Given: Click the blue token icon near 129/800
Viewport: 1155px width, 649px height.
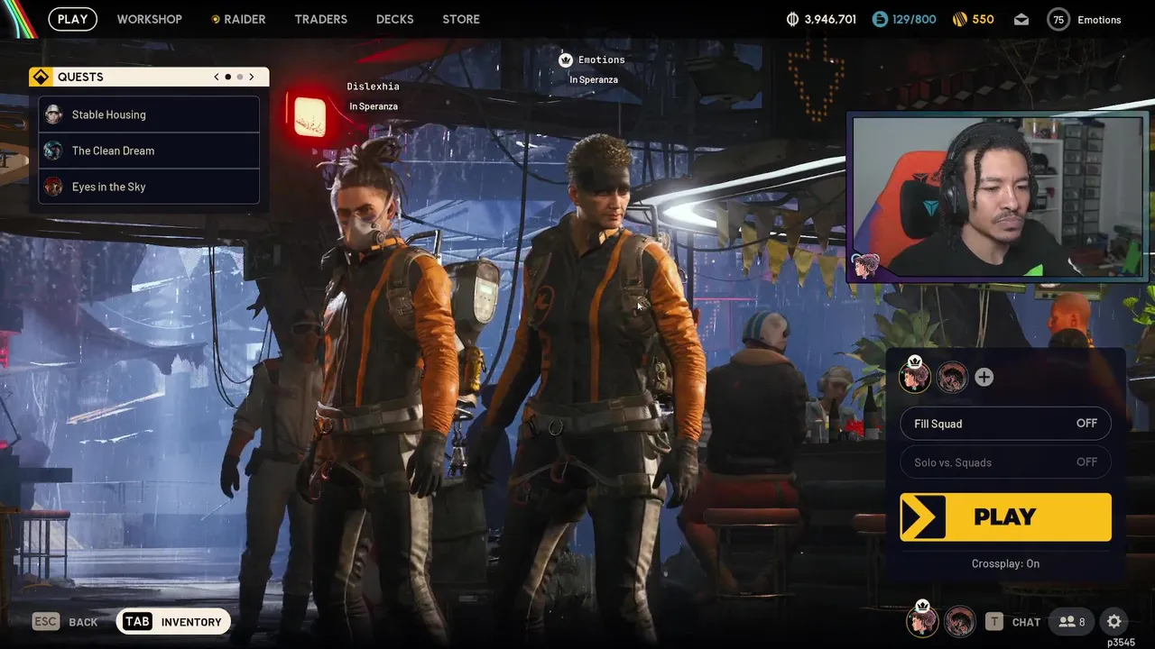Looking at the screenshot, I should (x=880, y=19).
